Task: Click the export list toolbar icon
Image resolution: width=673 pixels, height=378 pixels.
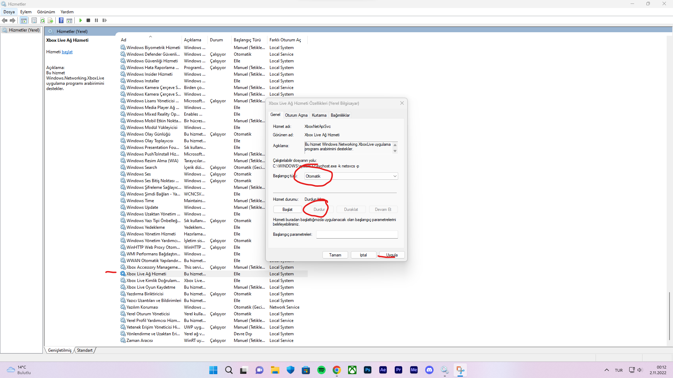Action: (50, 20)
